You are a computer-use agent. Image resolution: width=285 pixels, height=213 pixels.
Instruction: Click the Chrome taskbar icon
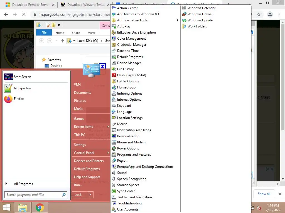point(40,207)
